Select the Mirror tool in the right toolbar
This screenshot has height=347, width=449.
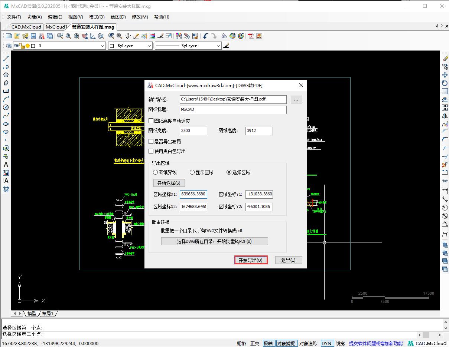[x=444, y=116]
